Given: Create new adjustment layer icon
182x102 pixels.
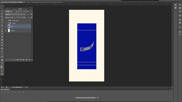Looking at the screenshot, I should pyautogui.click(x=20, y=60).
